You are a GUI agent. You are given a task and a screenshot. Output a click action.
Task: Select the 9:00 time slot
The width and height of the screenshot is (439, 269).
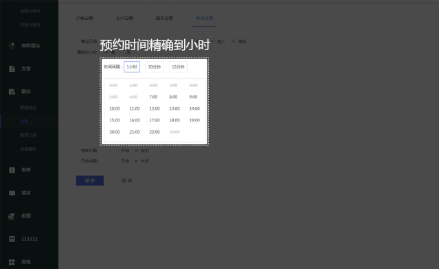[194, 97]
